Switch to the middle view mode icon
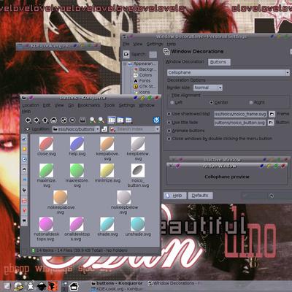This screenshot has width=292, height=292. point(120,120)
